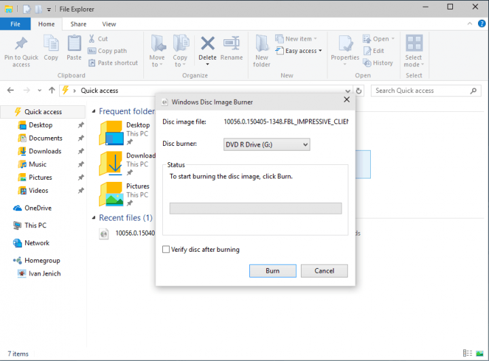Click the Delete X icon
The image size is (489, 361).
click(207, 43)
